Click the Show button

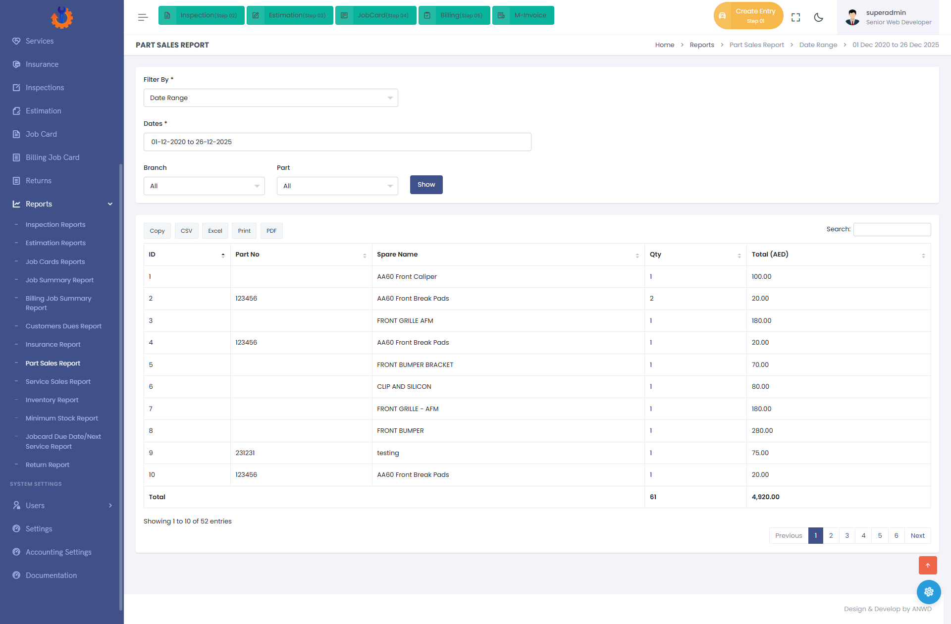tap(426, 185)
